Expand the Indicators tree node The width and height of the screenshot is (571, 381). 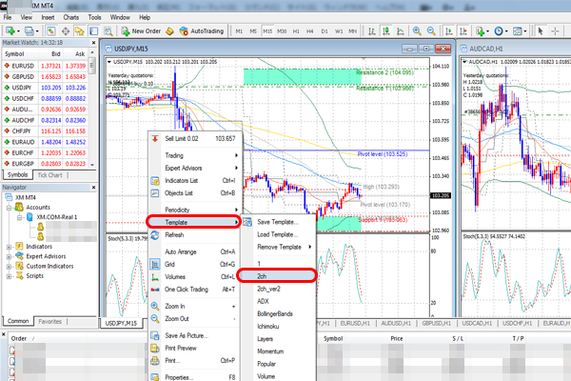[x=9, y=247]
